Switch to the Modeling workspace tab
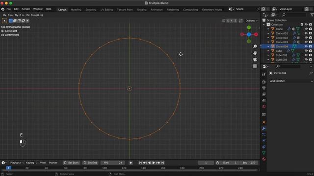Viewport: 314px width, 176px height. coord(76,10)
